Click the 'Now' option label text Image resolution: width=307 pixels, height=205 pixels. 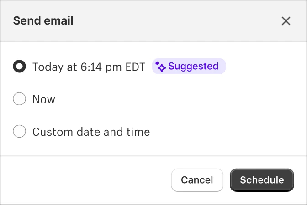44,99
